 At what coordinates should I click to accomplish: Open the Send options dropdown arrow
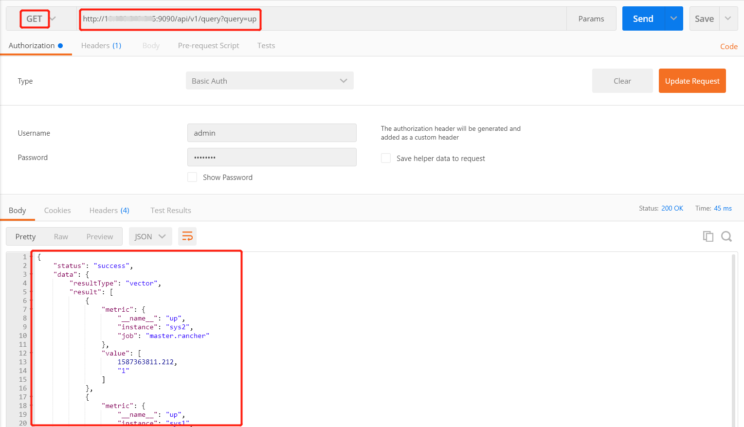click(674, 18)
